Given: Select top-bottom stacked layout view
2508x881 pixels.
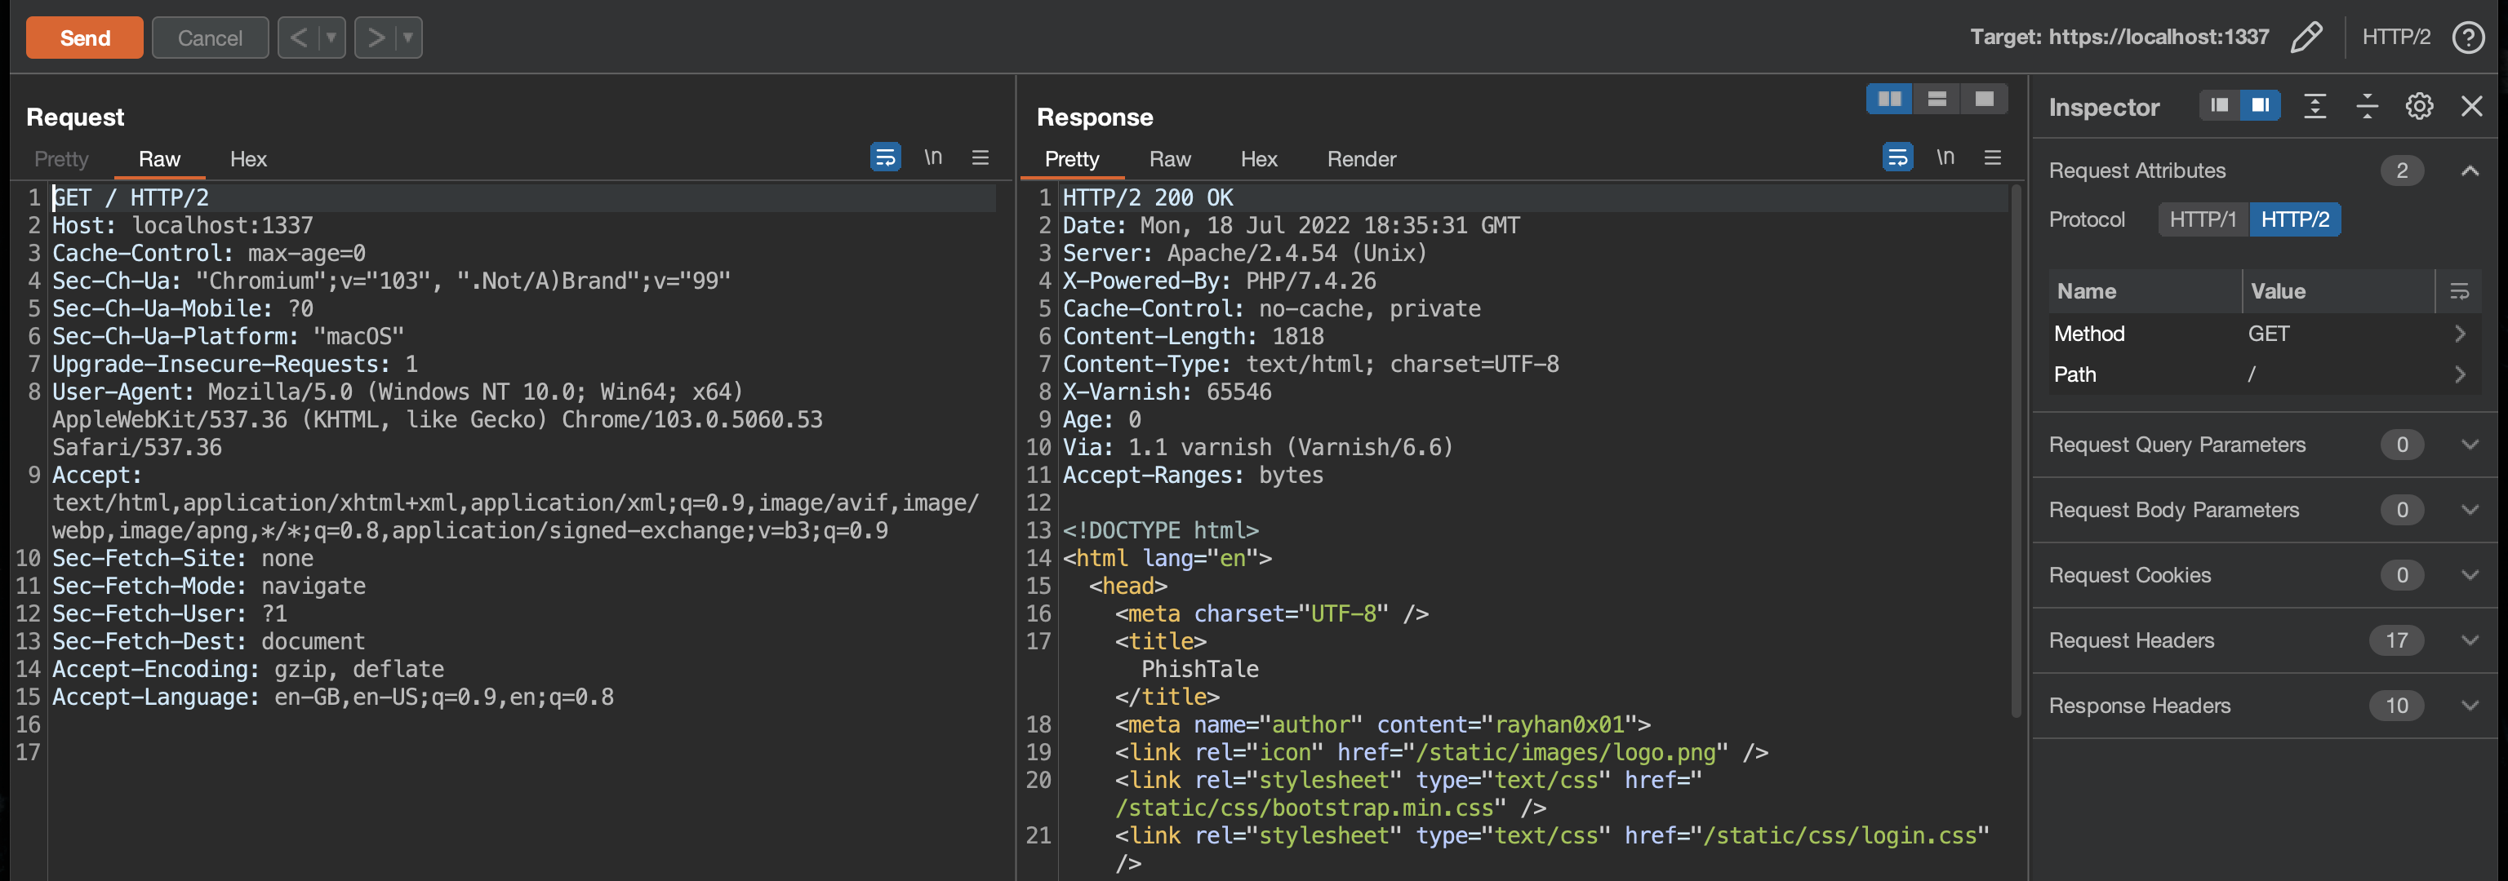Looking at the screenshot, I should (x=1937, y=100).
